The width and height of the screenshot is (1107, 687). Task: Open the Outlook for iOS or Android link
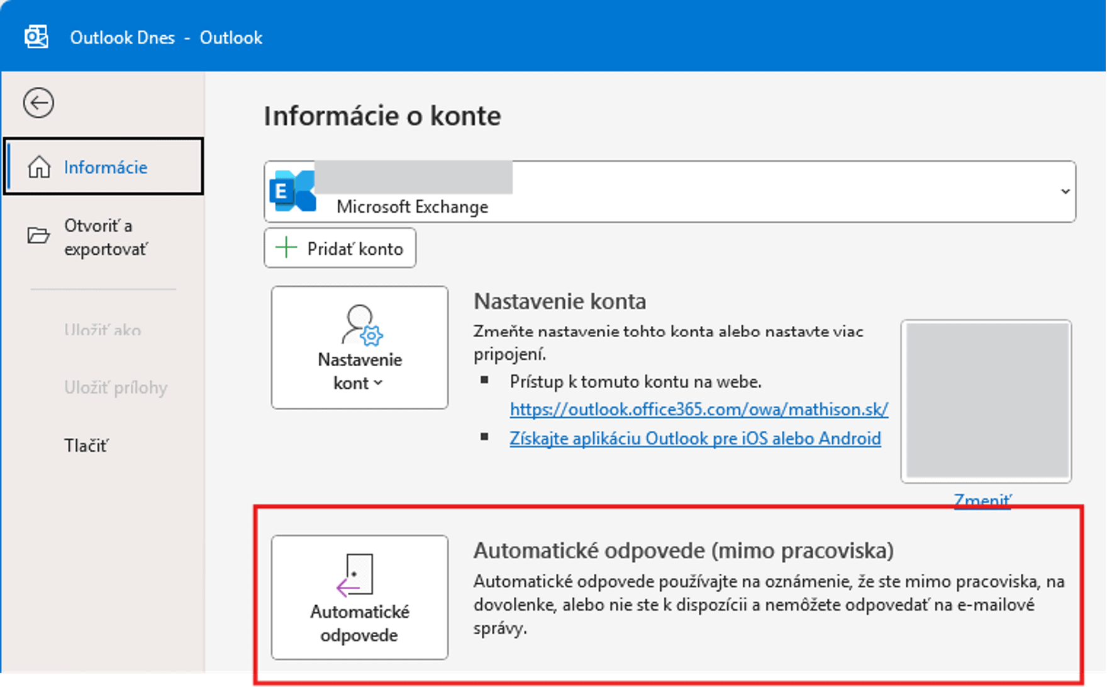point(695,438)
